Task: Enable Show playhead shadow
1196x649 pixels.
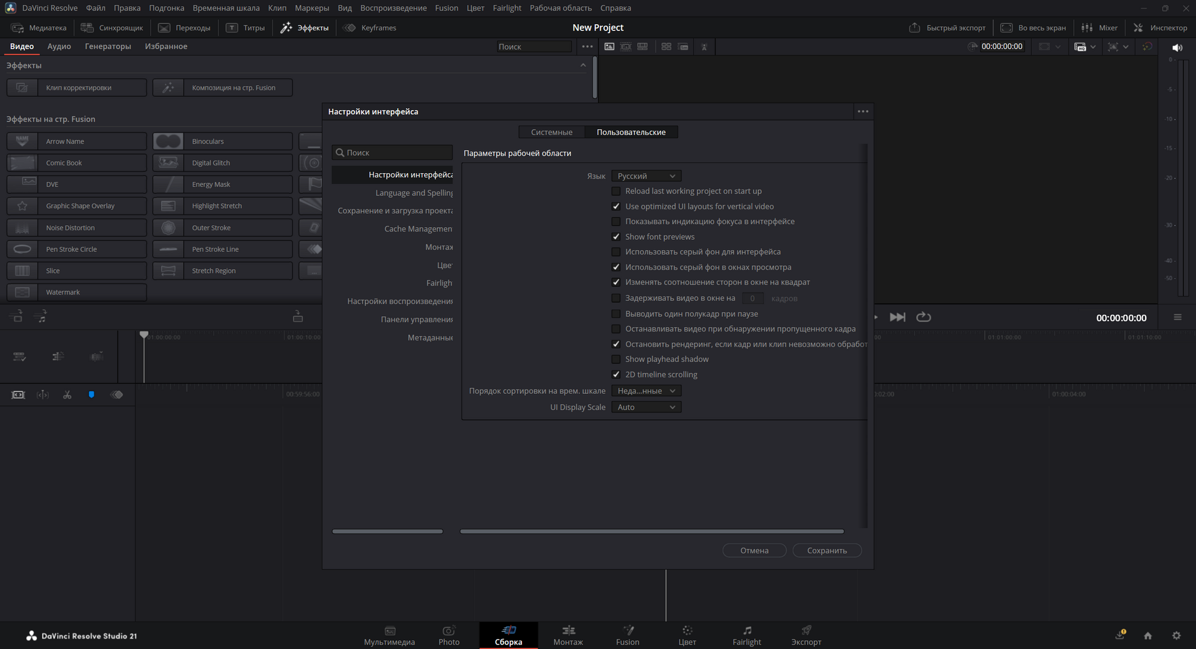Action: (x=616, y=359)
